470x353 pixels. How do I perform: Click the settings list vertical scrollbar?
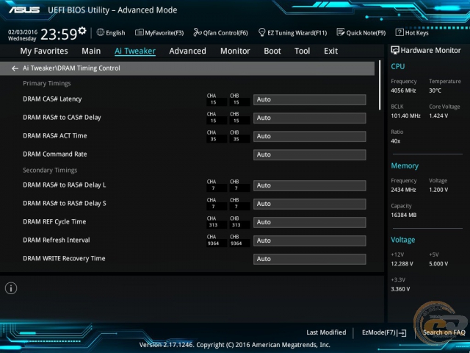(x=380, y=85)
